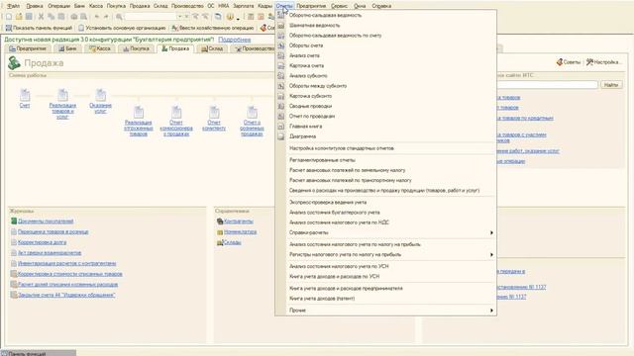Select Экспресс-проверка ведения учета entry
Screen dimensions: 634x356
(328, 202)
